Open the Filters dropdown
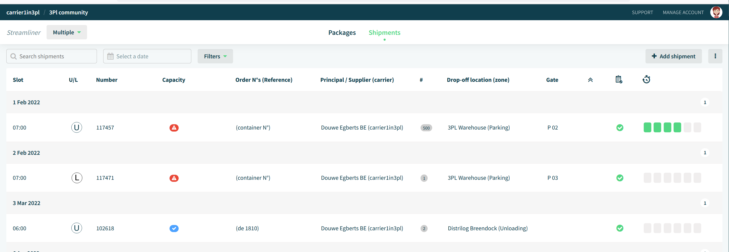 (215, 56)
